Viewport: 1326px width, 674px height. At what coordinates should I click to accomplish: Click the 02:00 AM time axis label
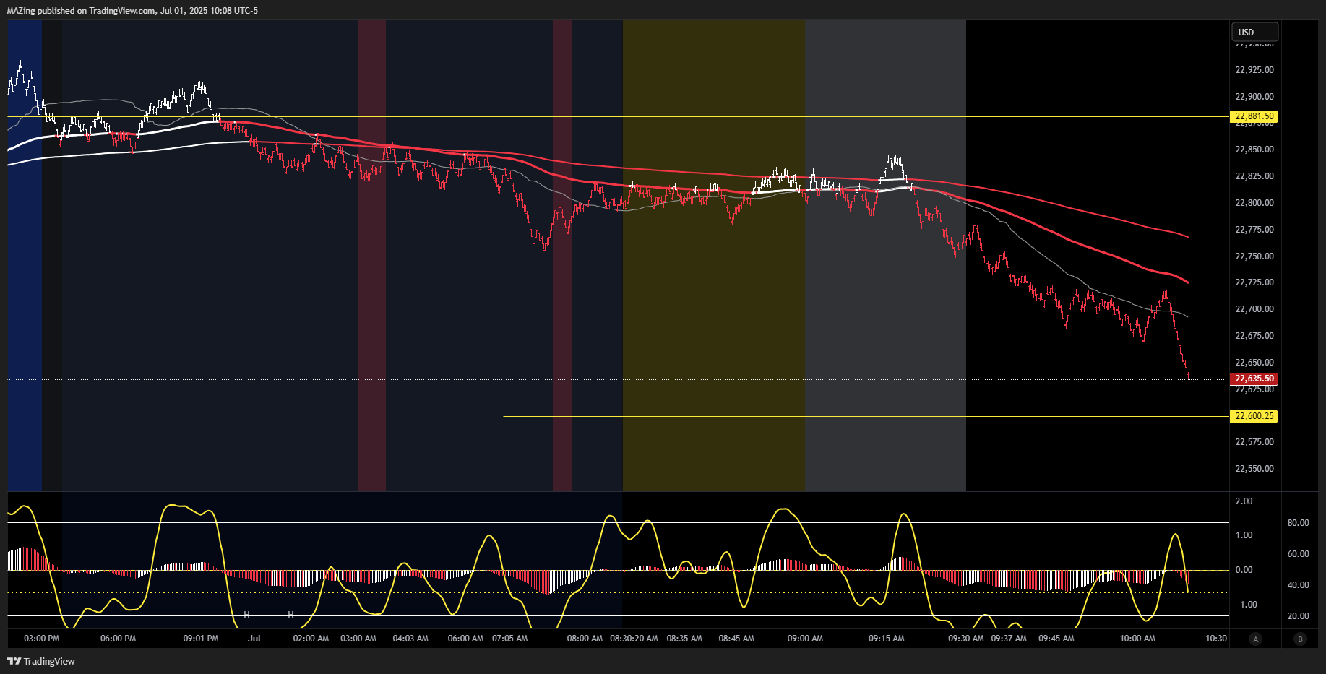[x=311, y=639]
